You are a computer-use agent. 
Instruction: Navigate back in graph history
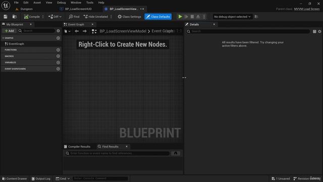[77, 31]
